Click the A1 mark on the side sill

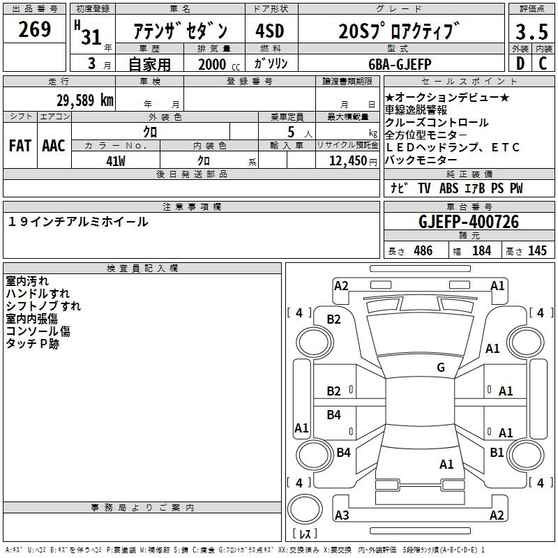tap(301, 428)
